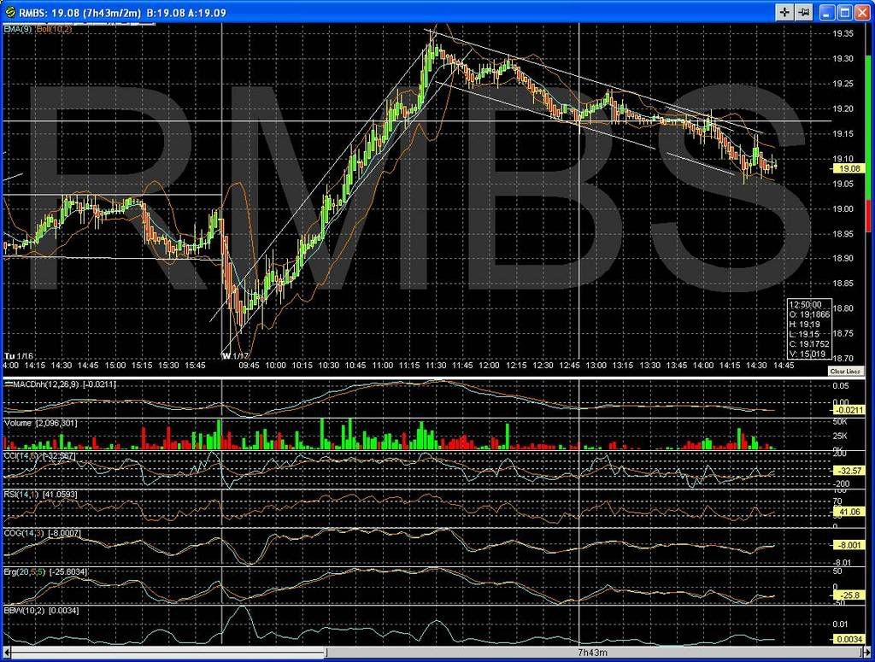The image size is (875, 662).
Task: Click the 09:45 time axis label
Action: [x=249, y=366]
